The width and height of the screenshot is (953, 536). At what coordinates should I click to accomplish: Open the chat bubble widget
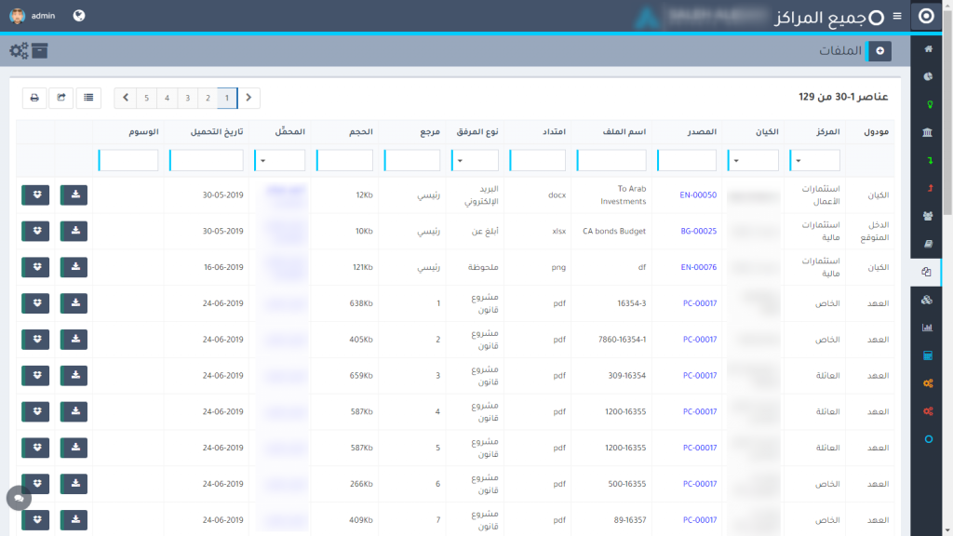point(19,498)
